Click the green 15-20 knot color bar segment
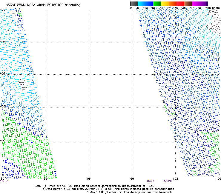The height and width of the screenshot is (194, 221). pyautogui.click(x=157, y=4)
